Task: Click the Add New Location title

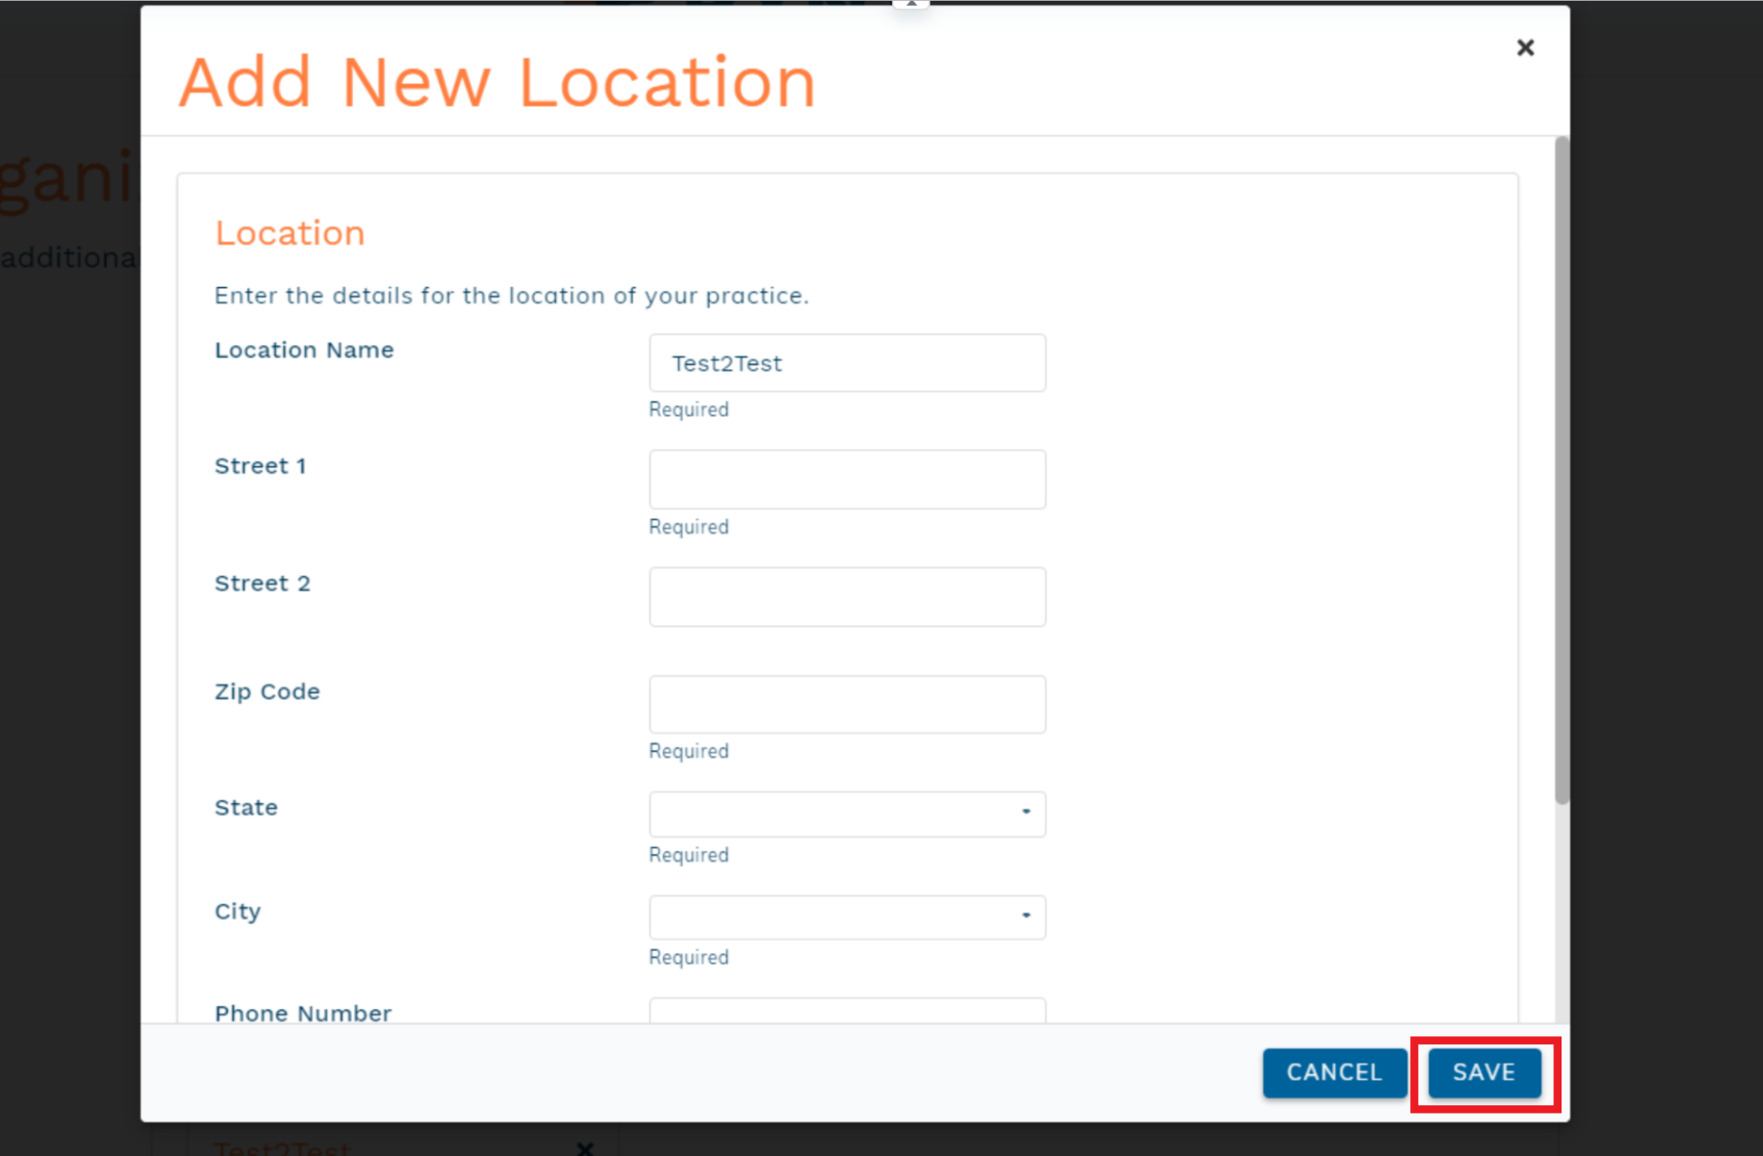Action: pos(497,82)
